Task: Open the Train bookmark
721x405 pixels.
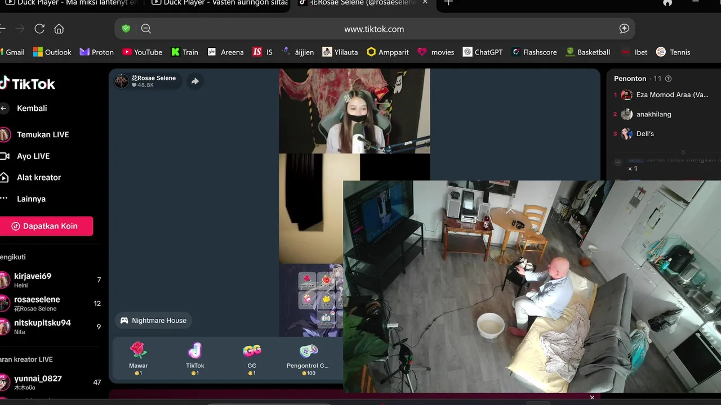Action: [185, 52]
